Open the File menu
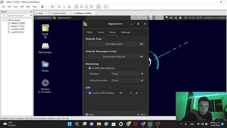 pyautogui.click(x=4, y=7)
